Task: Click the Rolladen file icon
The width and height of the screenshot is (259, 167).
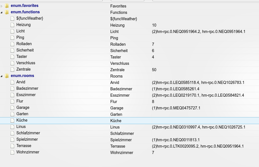Action: (13, 44)
